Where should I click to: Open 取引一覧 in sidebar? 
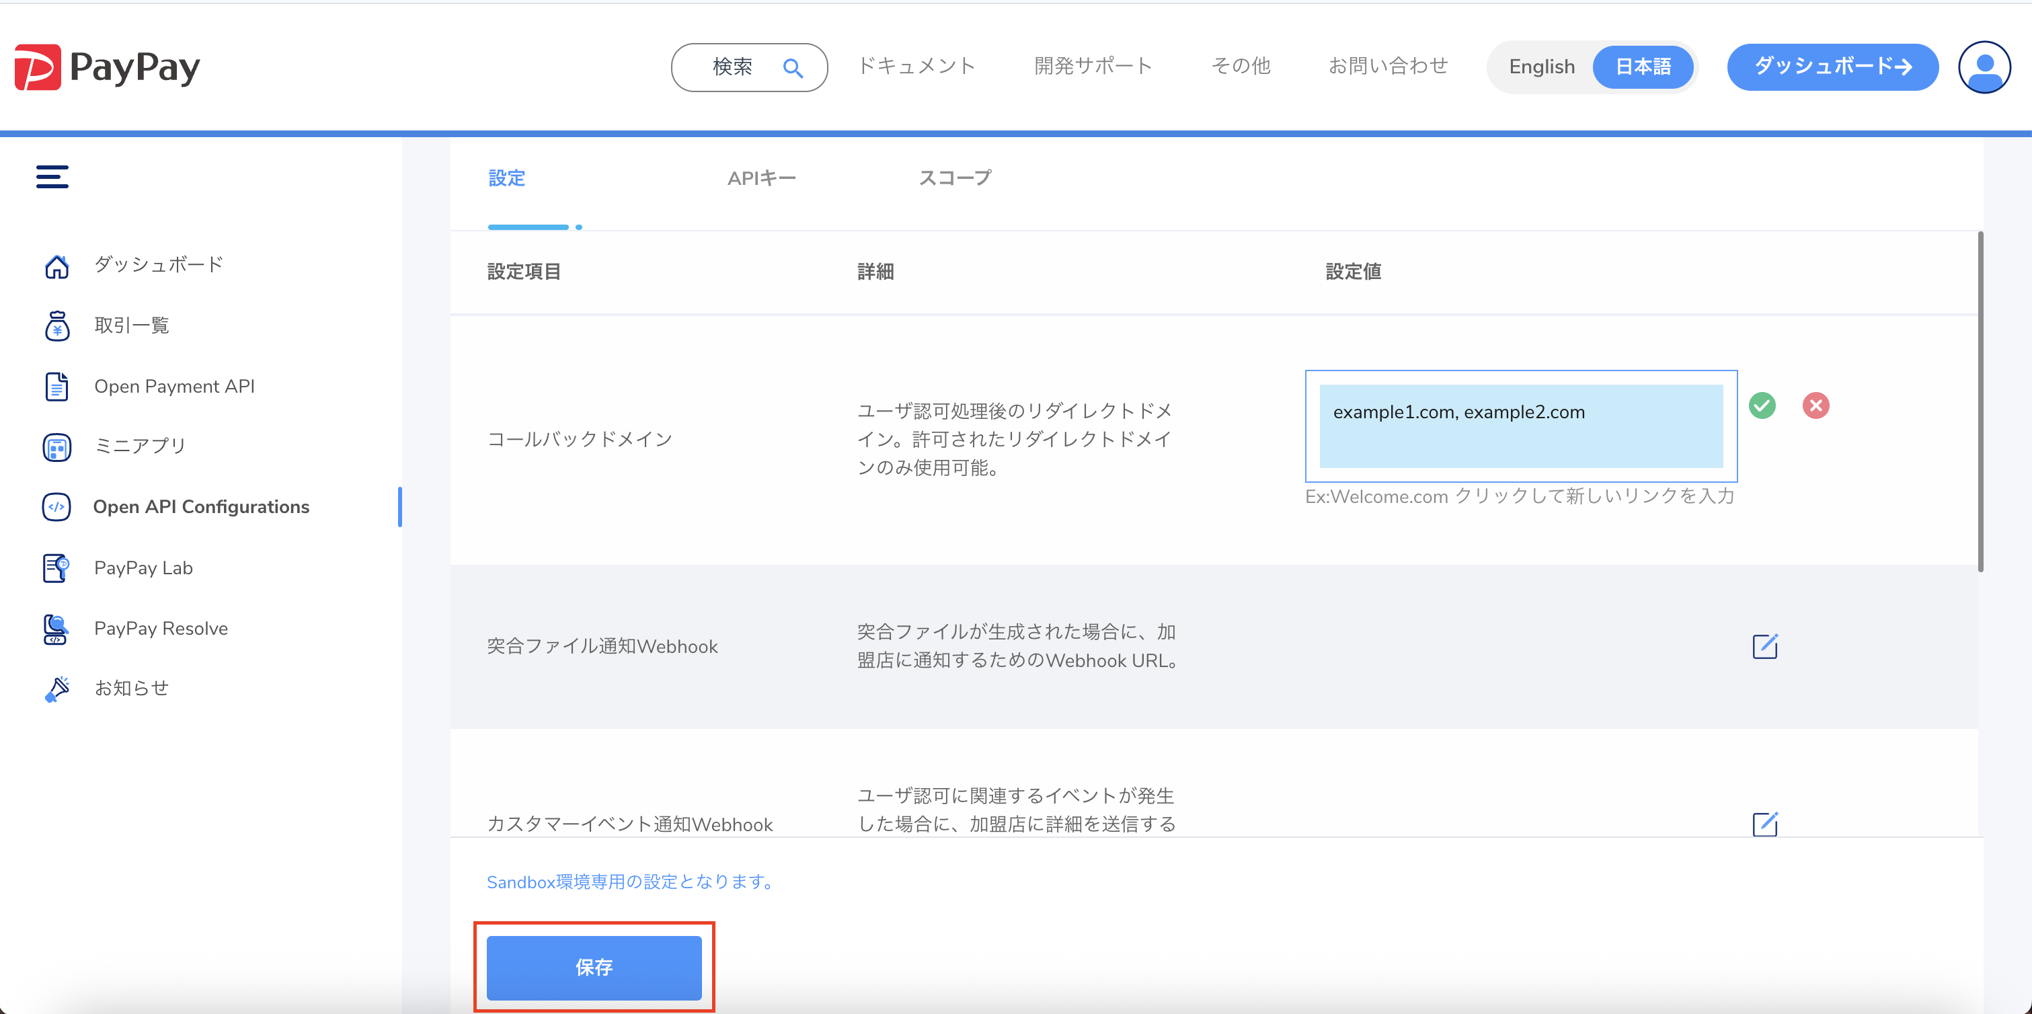pyautogui.click(x=132, y=325)
